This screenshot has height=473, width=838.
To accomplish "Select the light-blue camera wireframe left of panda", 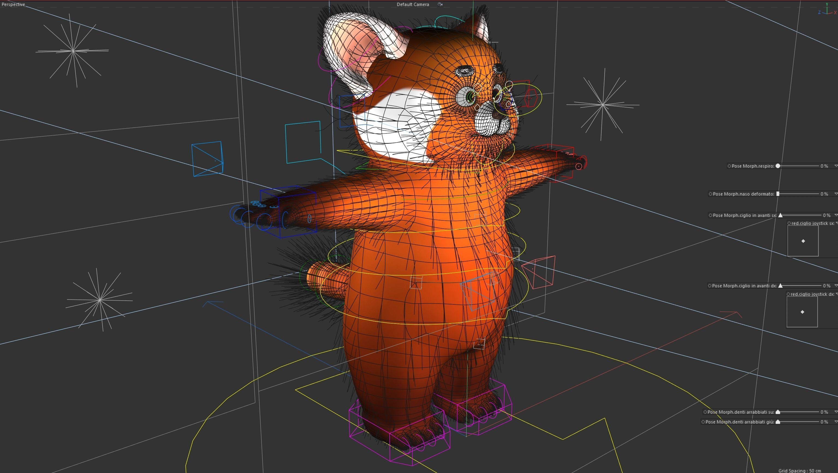I will point(207,159).
